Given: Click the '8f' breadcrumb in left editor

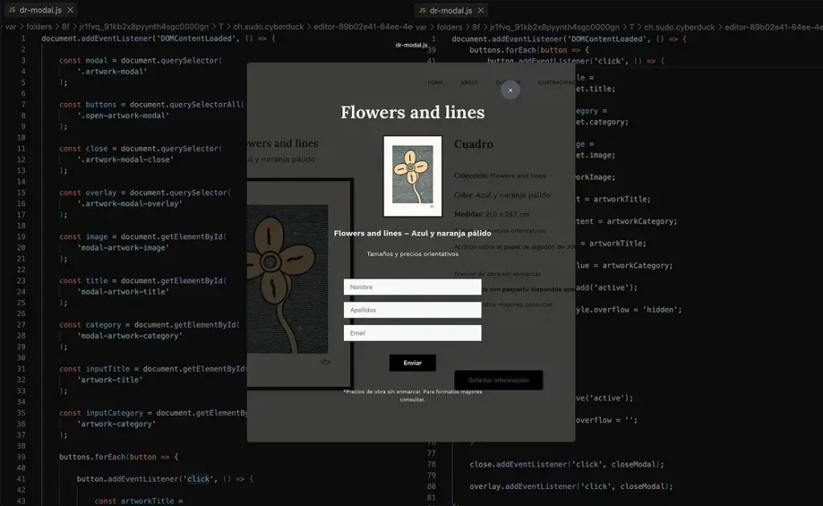Looking at the screenshot, I should [x=66, y=27].
